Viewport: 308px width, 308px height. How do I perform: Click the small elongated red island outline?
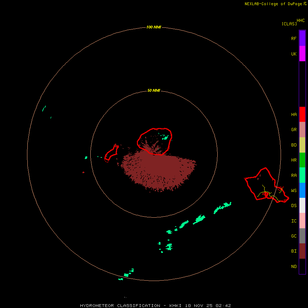coord(112,153)
